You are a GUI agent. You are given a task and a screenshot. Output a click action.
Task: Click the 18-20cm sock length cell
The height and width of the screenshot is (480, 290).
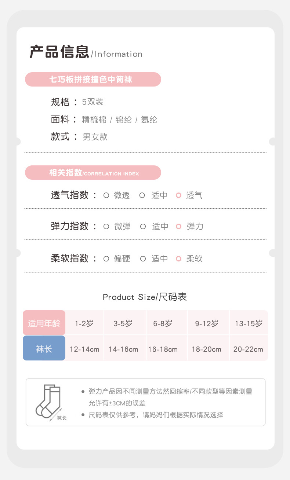[x=206, y=349]
